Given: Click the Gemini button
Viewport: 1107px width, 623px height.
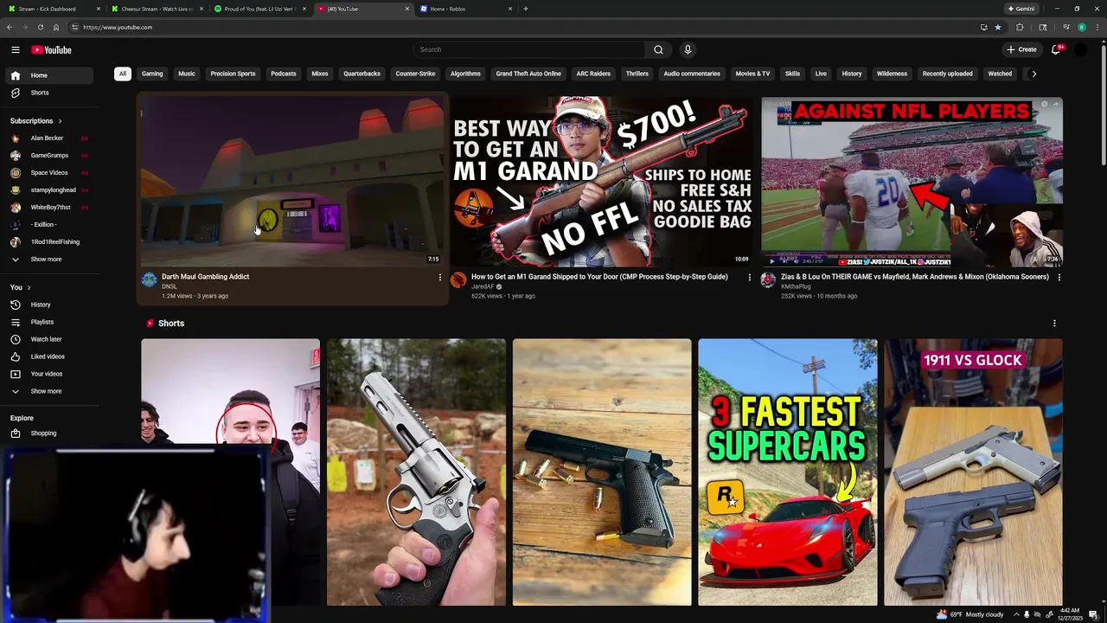Looking at the screenshot, I should (1021, 9).
